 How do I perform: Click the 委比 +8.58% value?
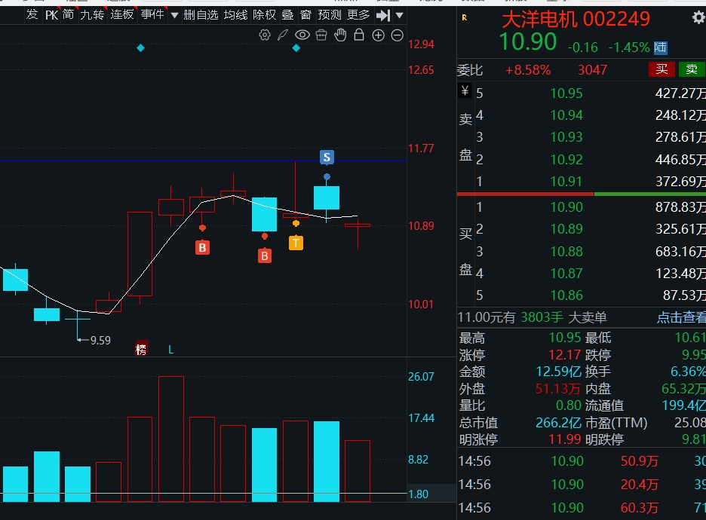(528, 70)
